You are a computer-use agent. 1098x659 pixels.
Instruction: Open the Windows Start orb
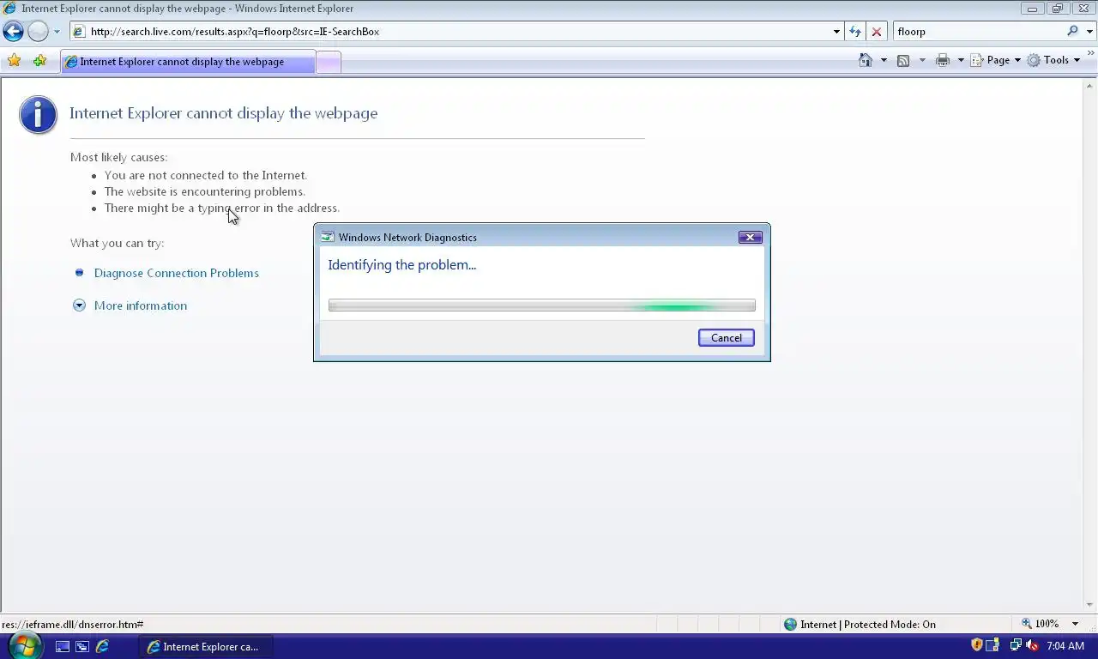23,645
